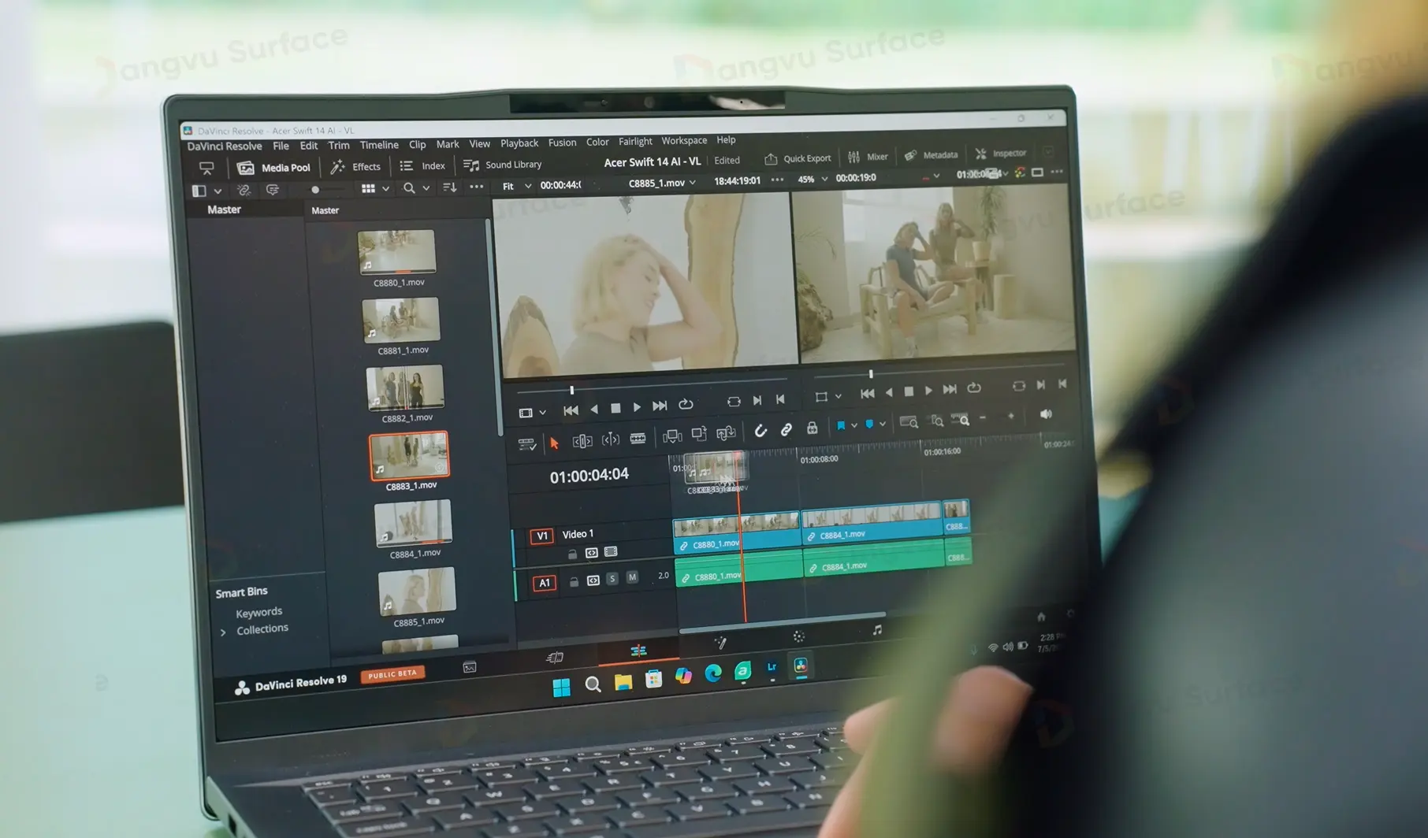
Task: Open the File menu
Action: click(281, 146)
